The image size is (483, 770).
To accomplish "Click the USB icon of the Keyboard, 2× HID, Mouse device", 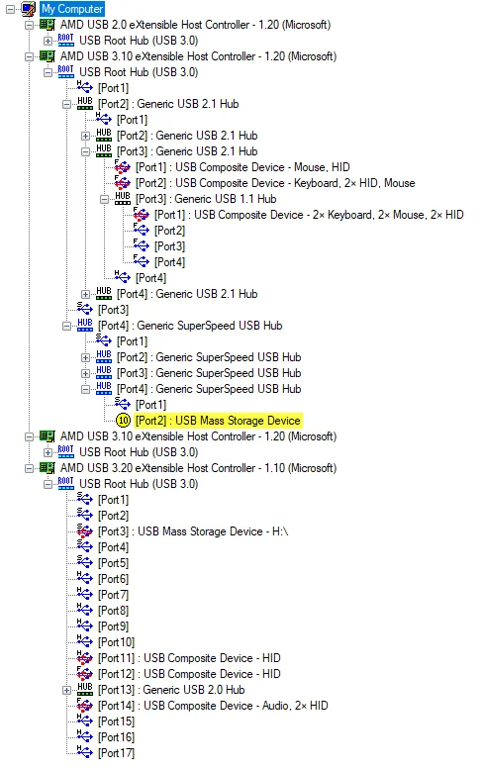I will 122,183.
